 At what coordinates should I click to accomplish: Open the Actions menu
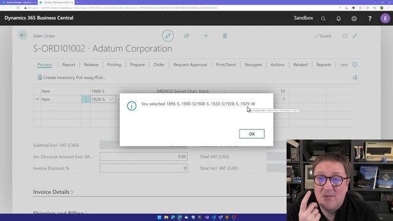(278, 64)
